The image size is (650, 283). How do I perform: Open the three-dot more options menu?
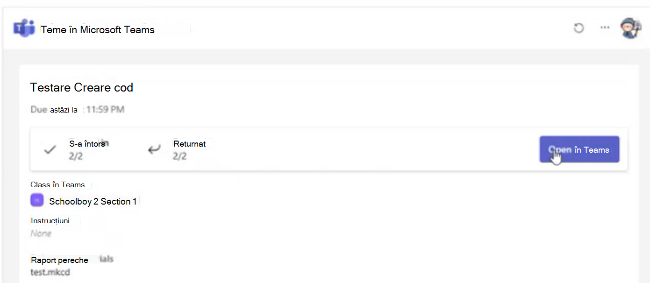pos(605,28)
